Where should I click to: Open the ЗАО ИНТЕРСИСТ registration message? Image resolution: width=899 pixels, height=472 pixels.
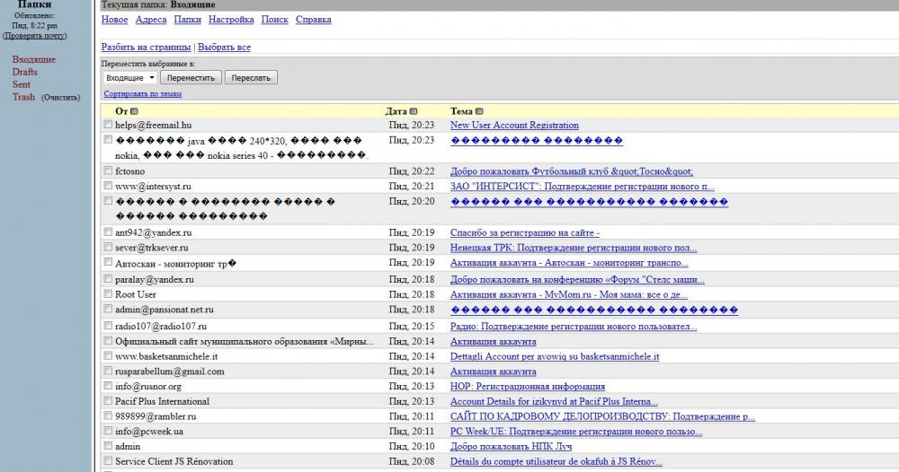[x=582, y=186]
